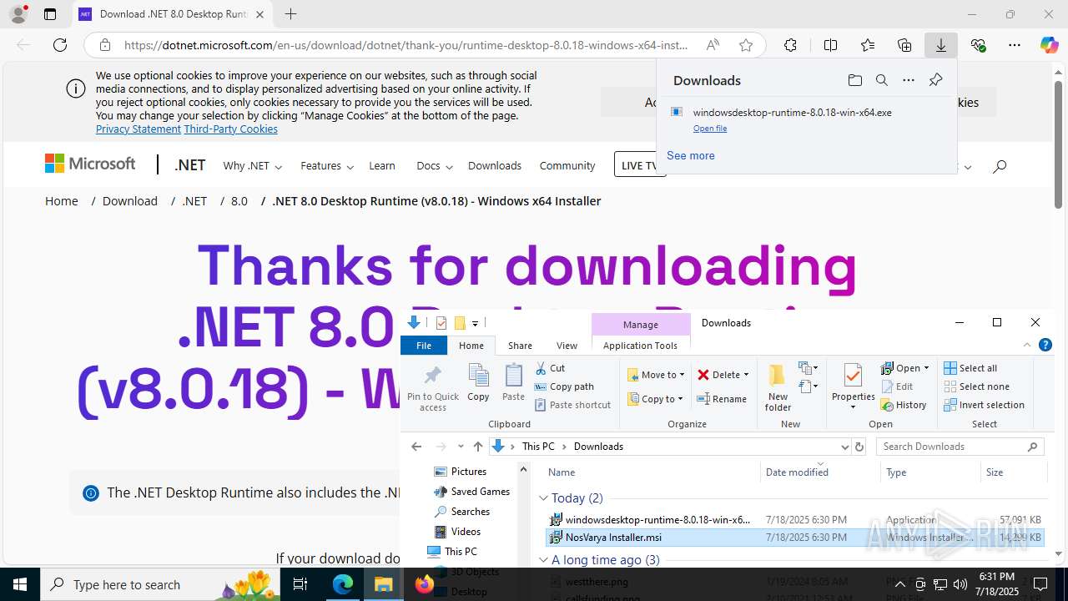Click Rename in Explorer ribbon

tap(722, 399)
